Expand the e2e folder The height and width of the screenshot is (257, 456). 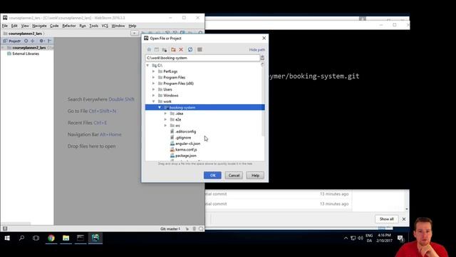(165, 119)
